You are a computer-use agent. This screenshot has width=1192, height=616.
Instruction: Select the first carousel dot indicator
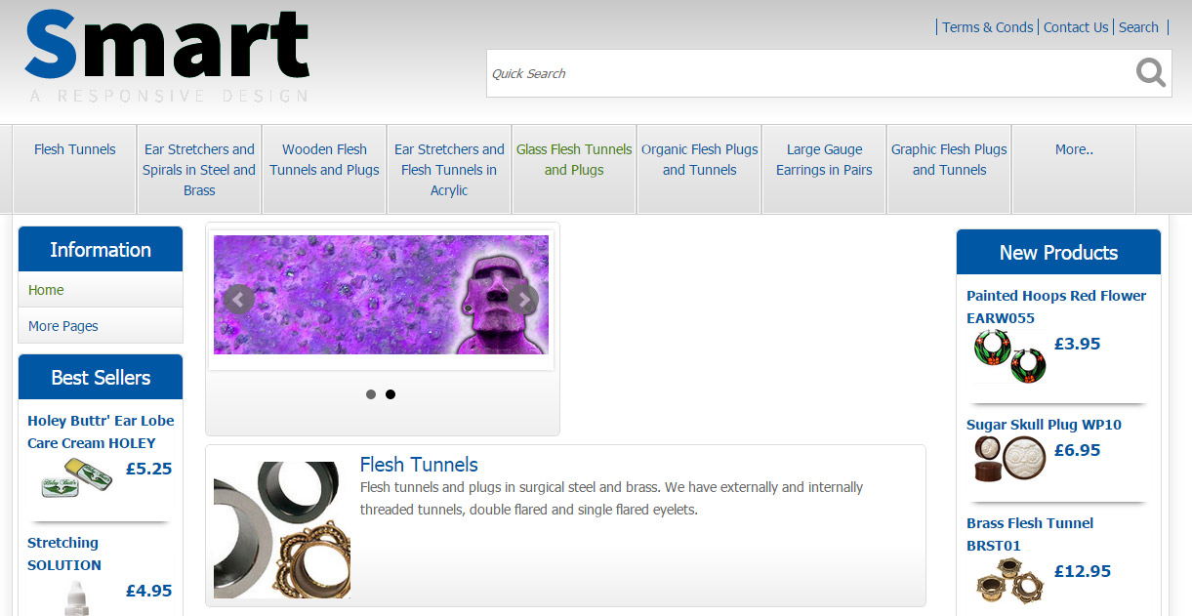pos(371,394)
